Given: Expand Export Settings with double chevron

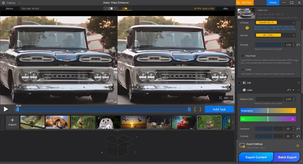Looking at the screenshot, I should 298,146.
